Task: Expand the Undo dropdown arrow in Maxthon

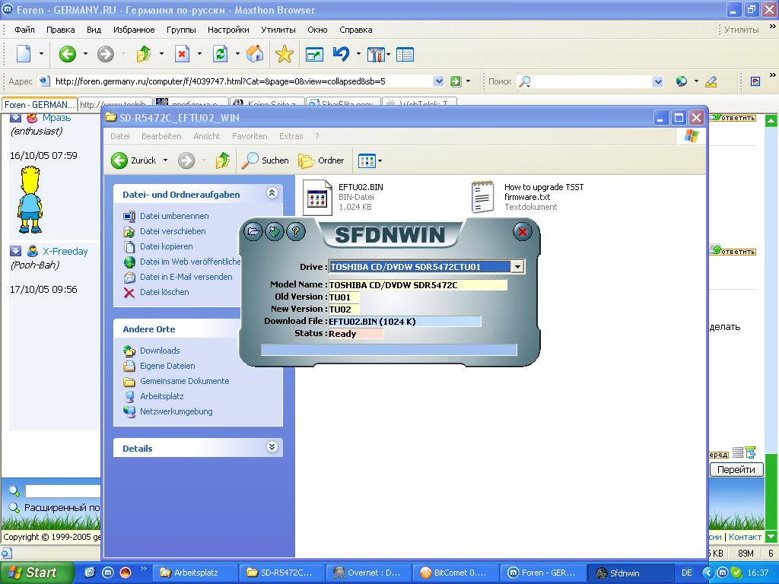Action: (x=358, y=54)
